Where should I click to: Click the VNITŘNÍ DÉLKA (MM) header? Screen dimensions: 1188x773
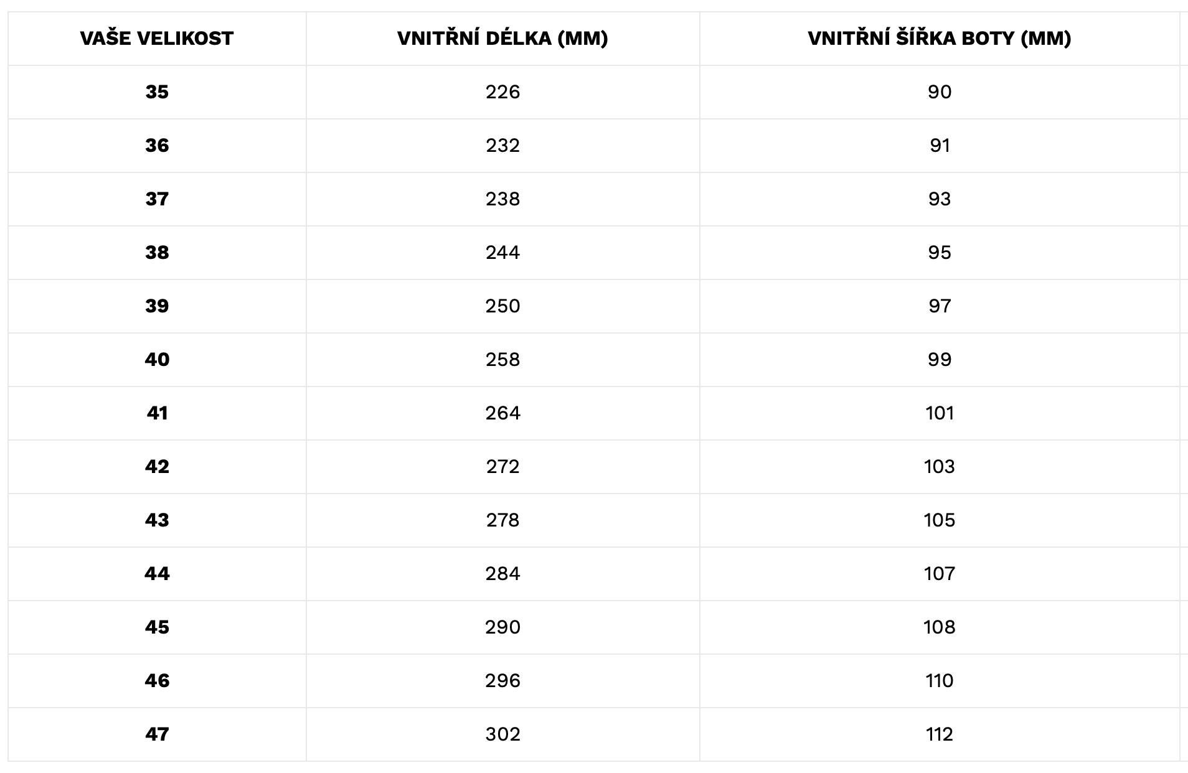(502, 39)
